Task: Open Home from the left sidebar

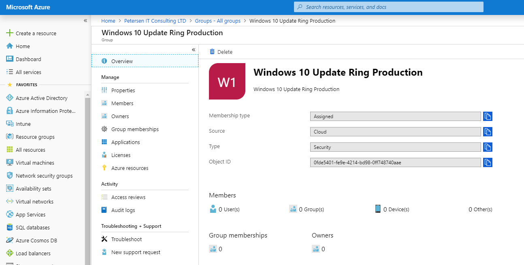Action: coord(23,46)
